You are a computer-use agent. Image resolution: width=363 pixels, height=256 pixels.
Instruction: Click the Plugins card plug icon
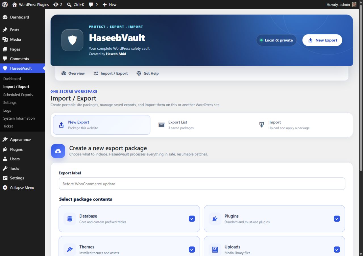(x=215, y=219)
